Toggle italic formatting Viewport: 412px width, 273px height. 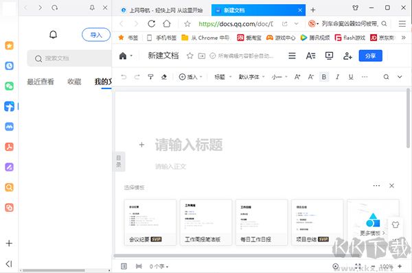click(x=337, y=77)
